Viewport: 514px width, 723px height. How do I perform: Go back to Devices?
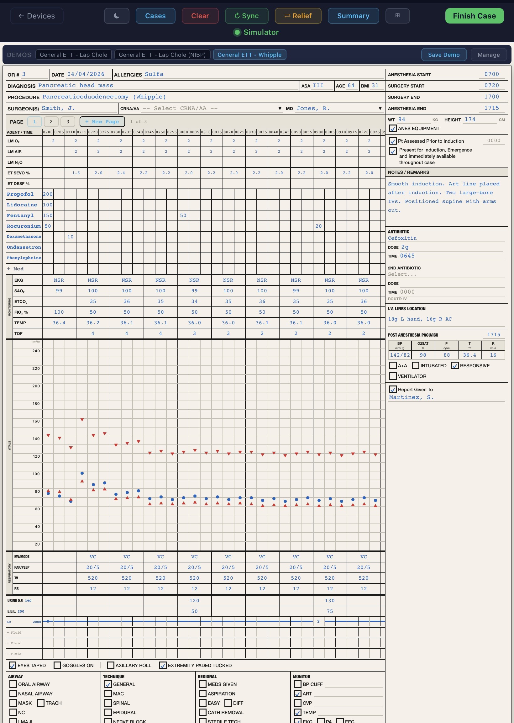pyautogui.click(x=37, y=16)
